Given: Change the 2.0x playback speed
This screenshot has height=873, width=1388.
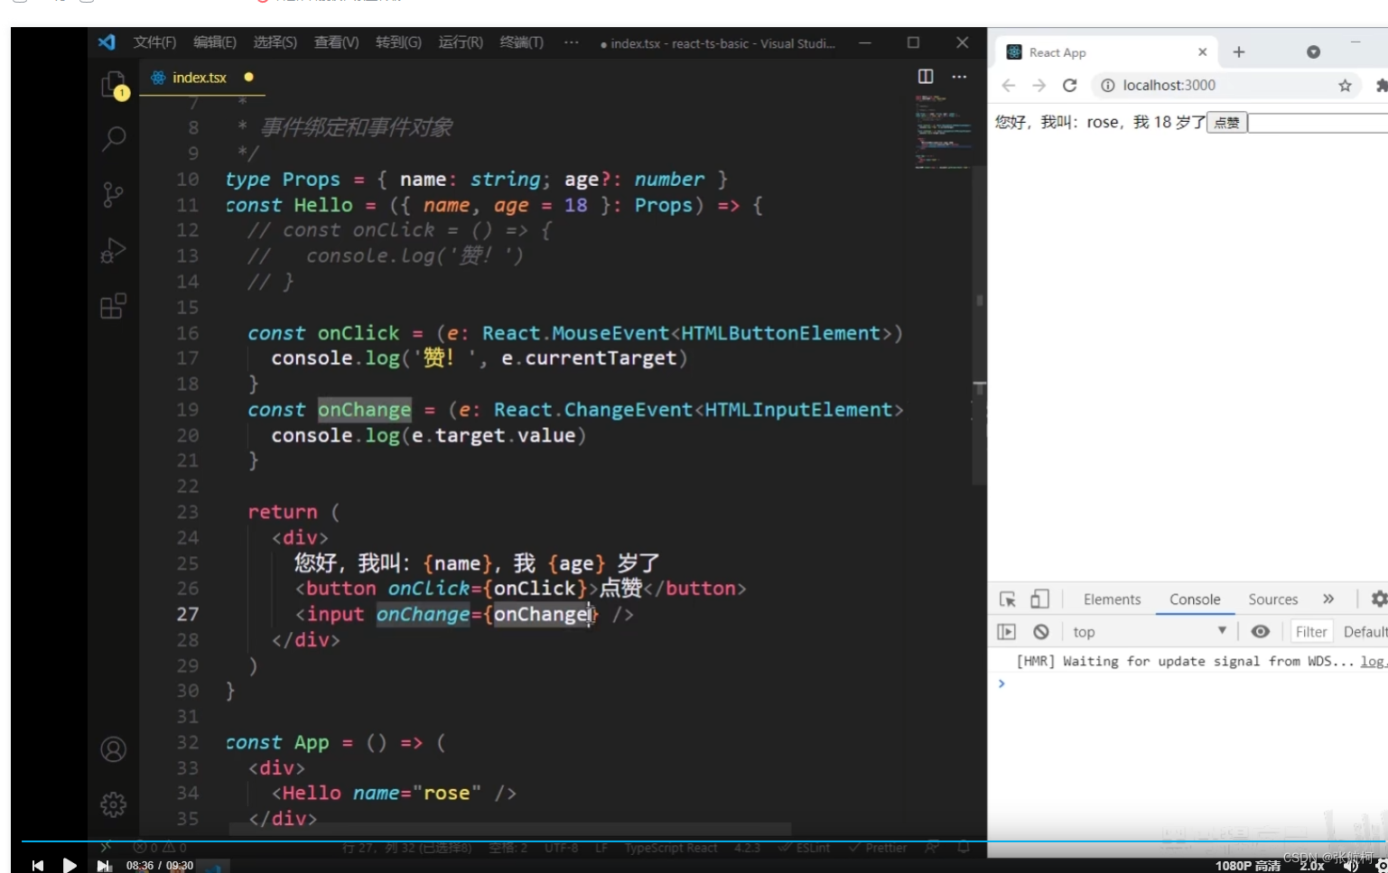Looking at the screenshot, I should pos(1312,866).
